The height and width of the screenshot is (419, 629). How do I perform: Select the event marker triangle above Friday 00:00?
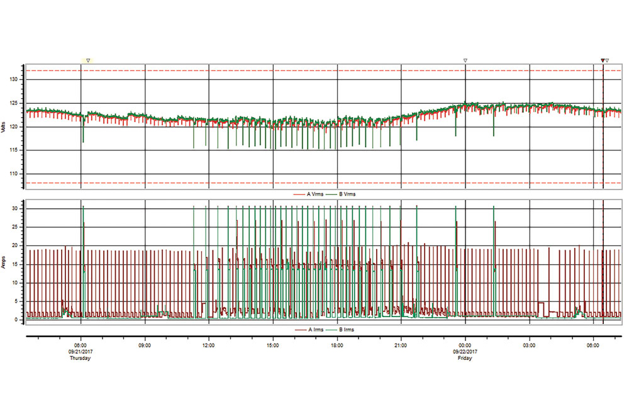(x=465, y=60)
